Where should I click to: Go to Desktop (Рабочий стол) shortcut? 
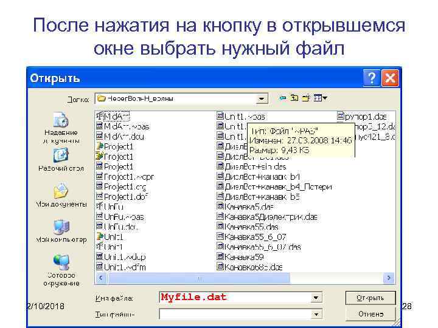pos(61,160)
